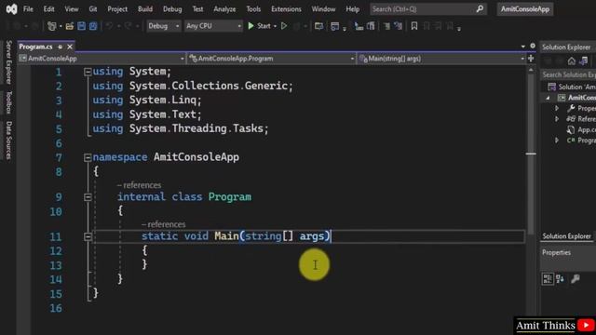Image resolution: width=596 pixels, height=335 pixels.
Task: Close the Program.cs tab
Action: pyautogui.click(x=70, y=47)
